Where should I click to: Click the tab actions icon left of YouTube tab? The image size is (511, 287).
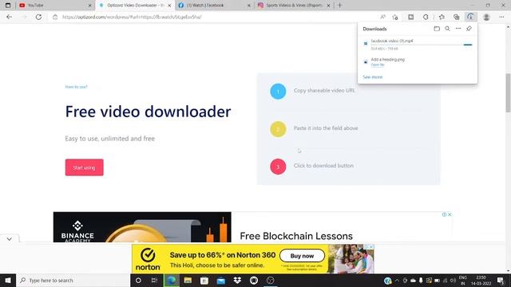tap(8, 6)
